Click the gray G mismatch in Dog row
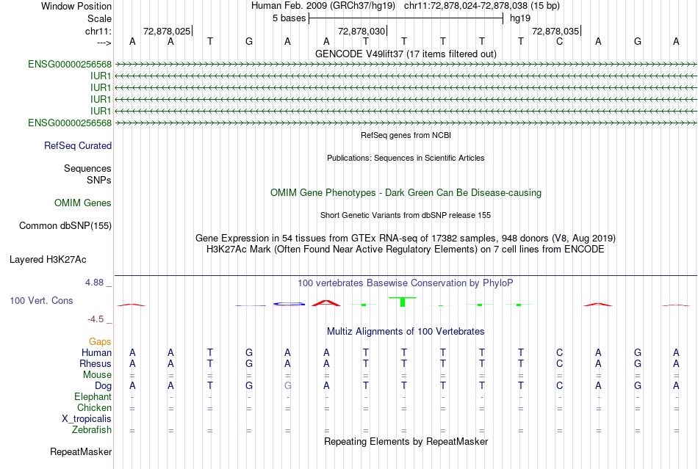 [287, 386]
